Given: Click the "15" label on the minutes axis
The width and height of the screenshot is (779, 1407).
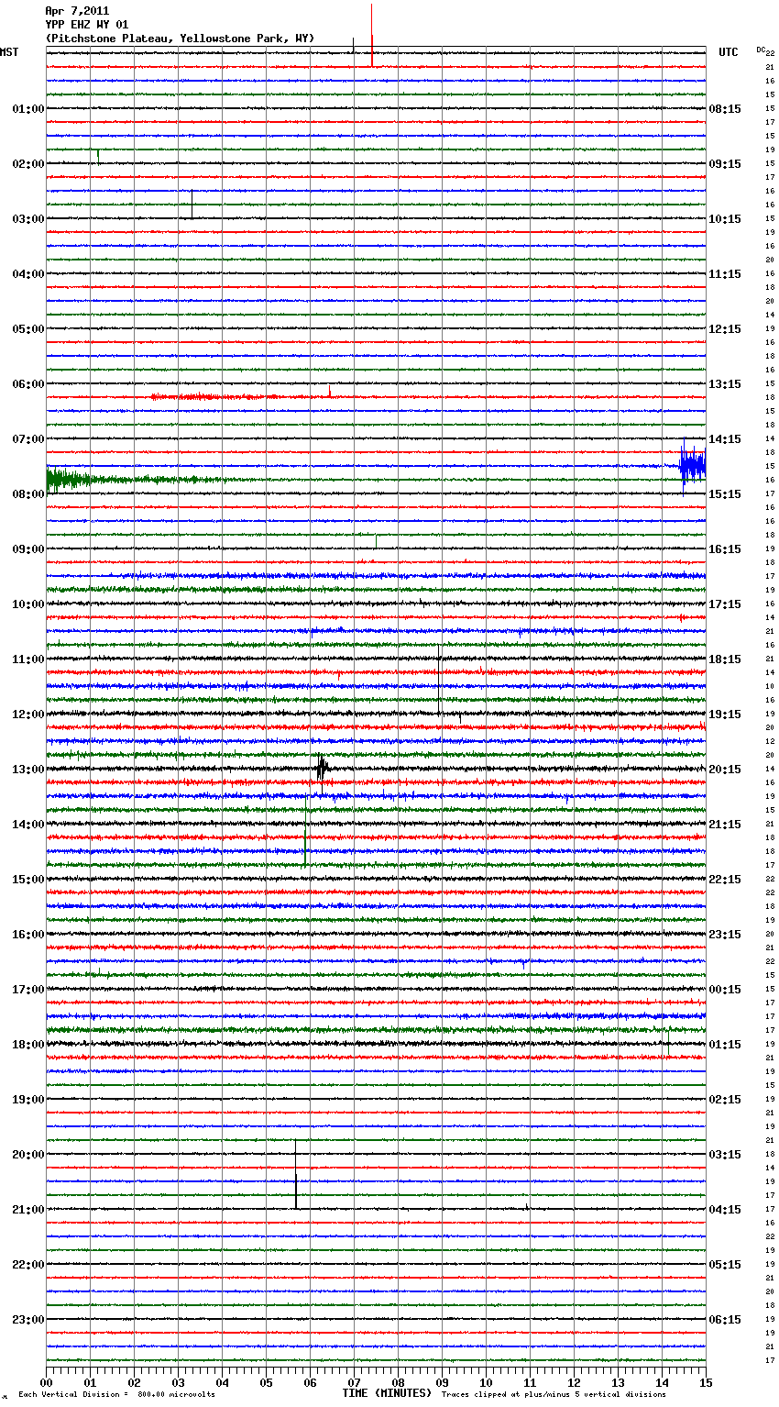Looking at the screenshot, I should pos(706,1382).
